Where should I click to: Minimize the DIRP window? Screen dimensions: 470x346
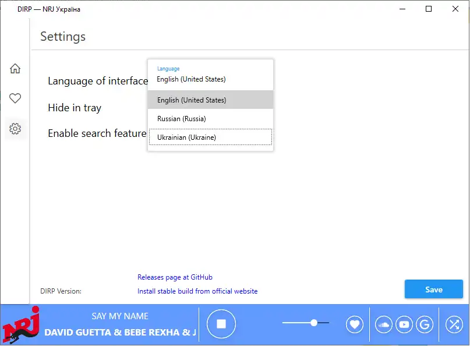pyautogui.click(x=402, y=9)
